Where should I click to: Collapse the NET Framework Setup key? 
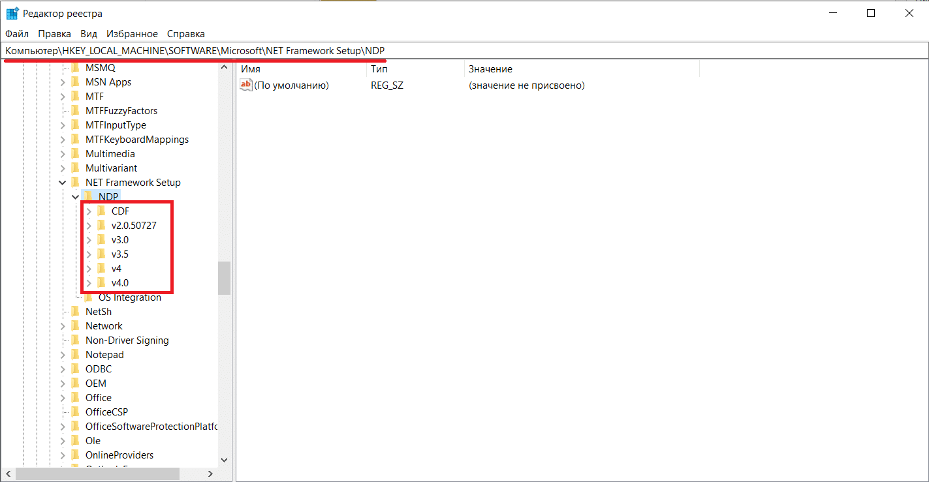pyautogui.click(x=63, y=182)
